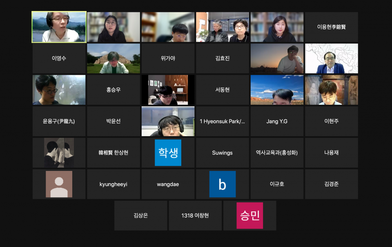
Task: Select the 김효진 participant tile
Action: pos(223,58)
